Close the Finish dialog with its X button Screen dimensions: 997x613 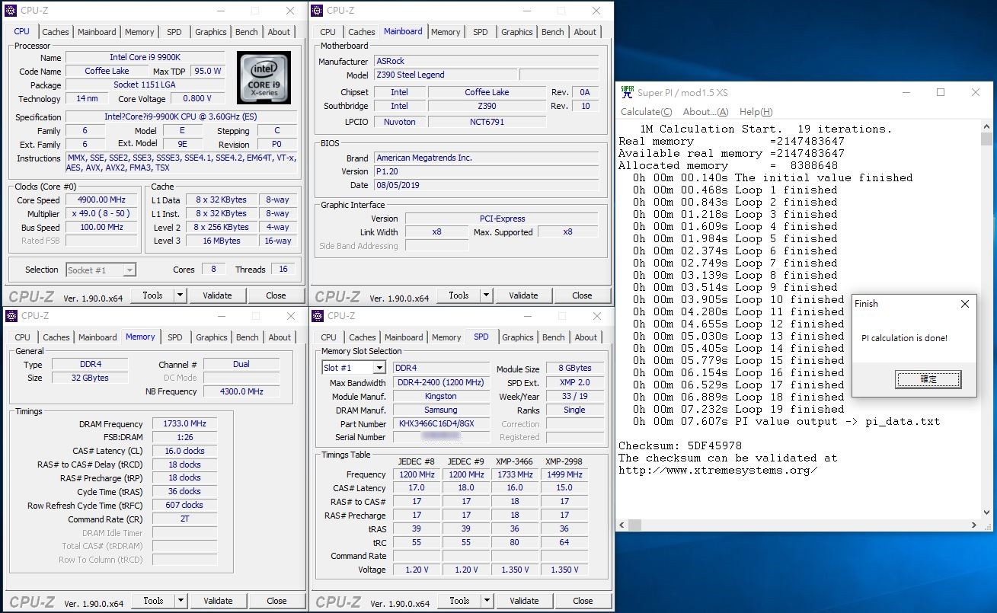pyautogui.click(x=965, y=304)
